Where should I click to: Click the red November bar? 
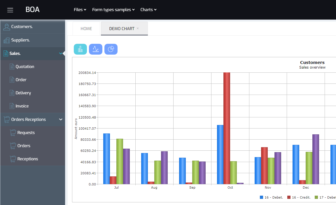(265, 166)
